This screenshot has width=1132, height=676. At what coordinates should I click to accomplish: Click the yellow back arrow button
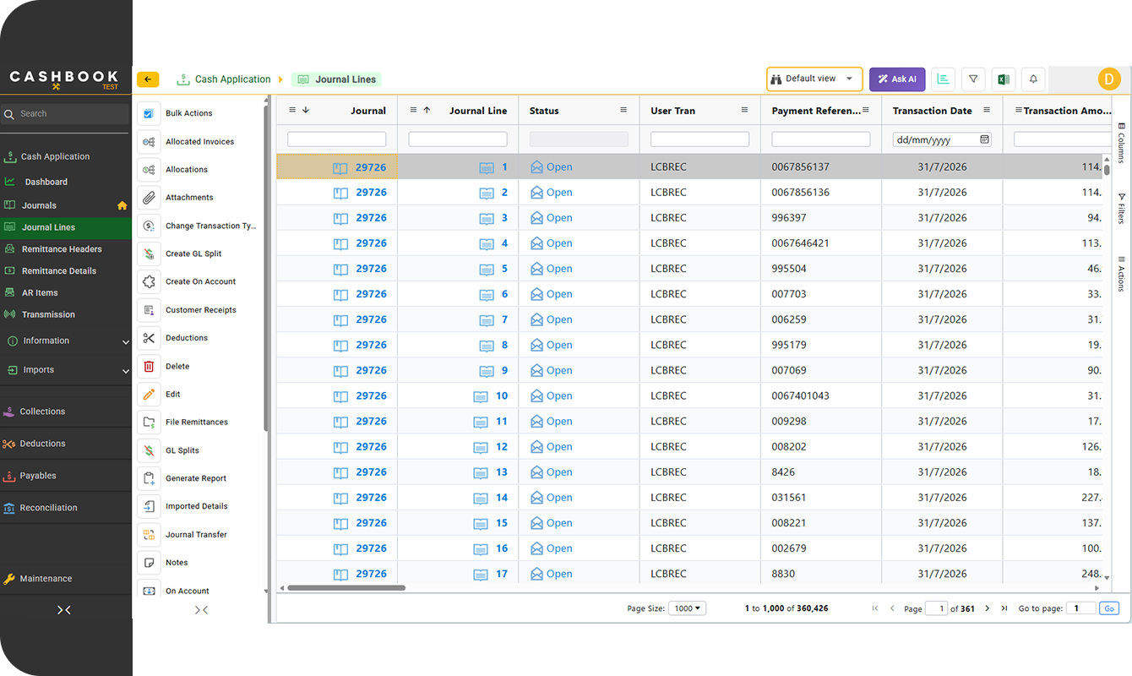(x=148, y=79)
